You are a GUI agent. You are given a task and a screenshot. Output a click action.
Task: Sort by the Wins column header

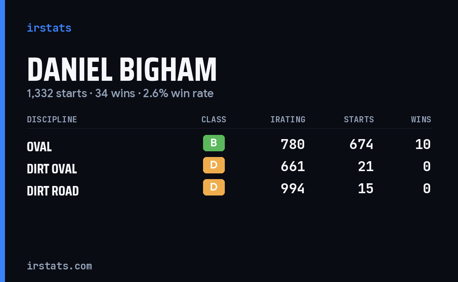[421, 120]
